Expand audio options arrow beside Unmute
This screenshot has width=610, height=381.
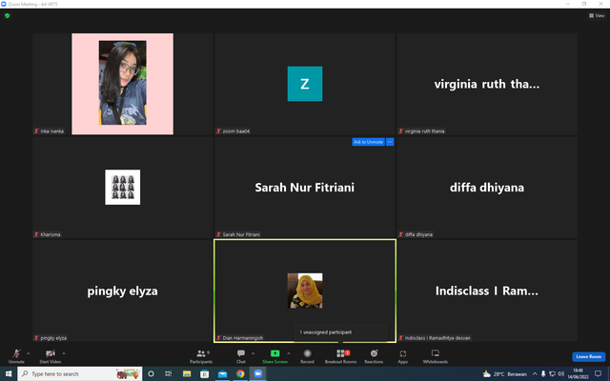click(x=28, y=353)
